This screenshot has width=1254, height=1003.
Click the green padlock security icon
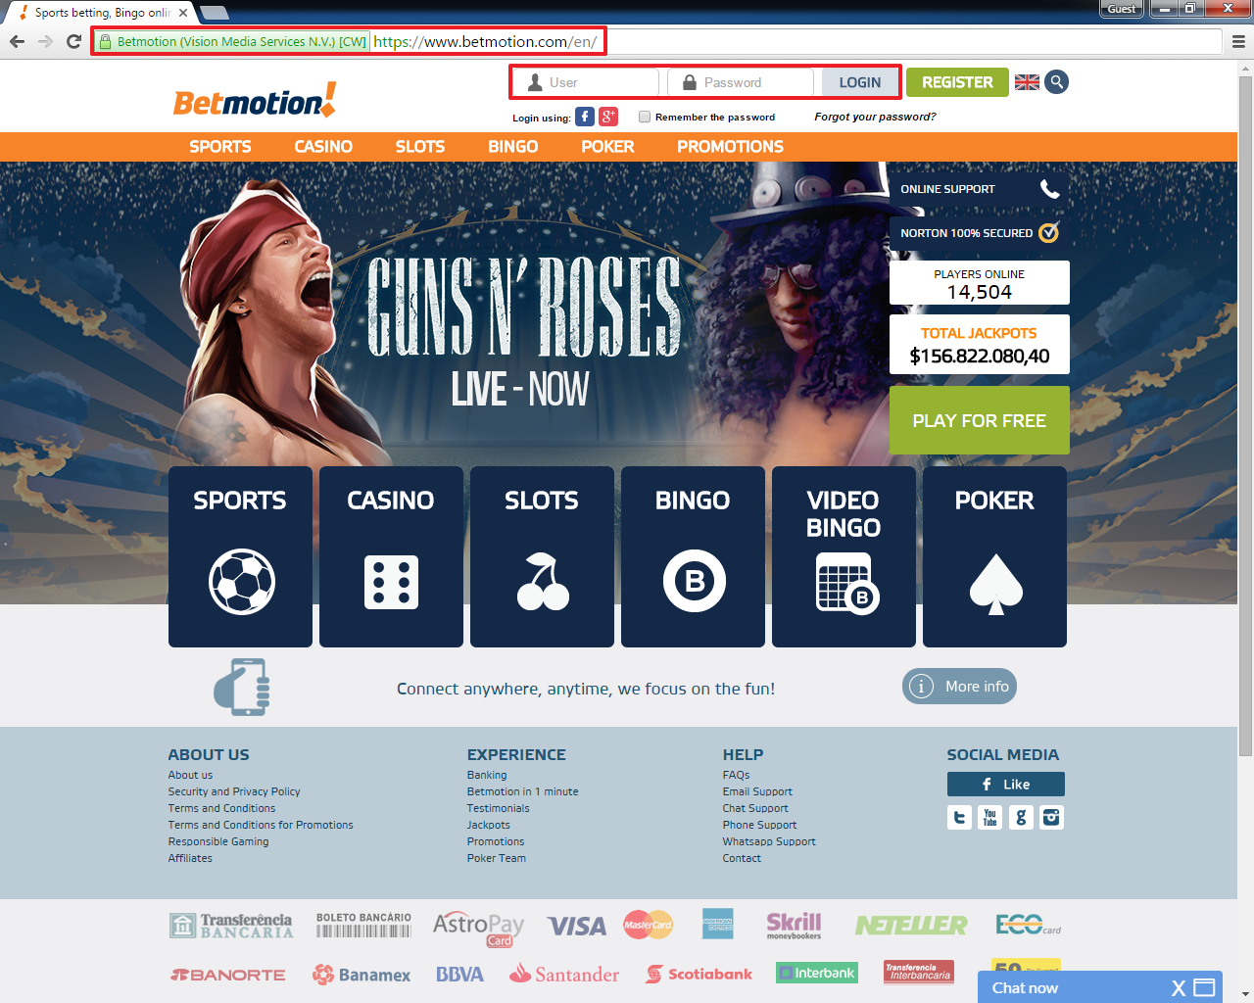(106, 42)
